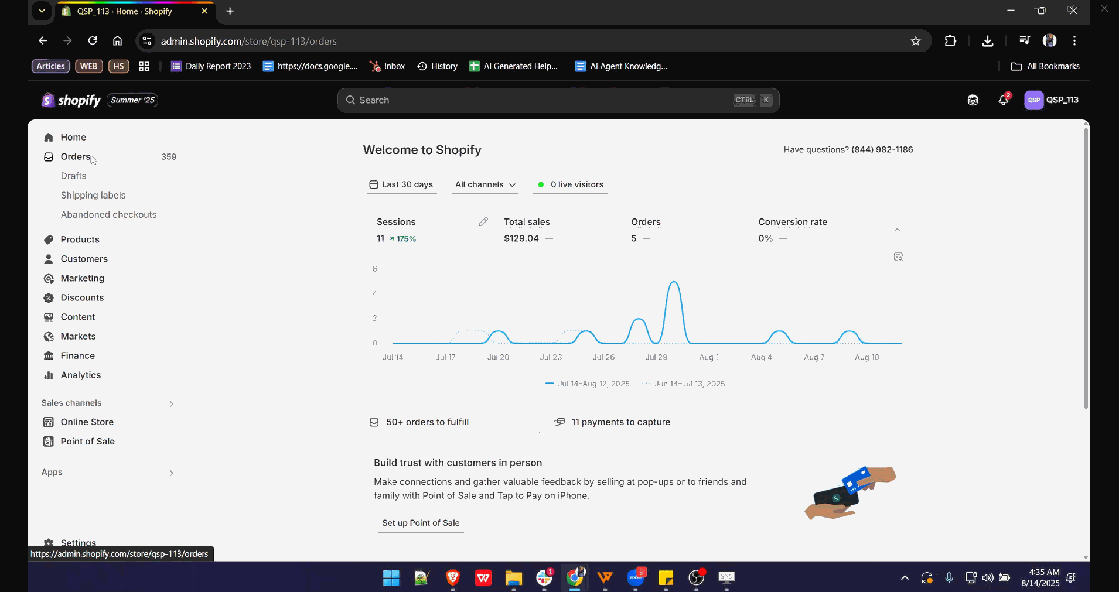Click the Set up Point of Sale button
Viewport: 1119px width, 592px height.
click(x=421, y=523)
